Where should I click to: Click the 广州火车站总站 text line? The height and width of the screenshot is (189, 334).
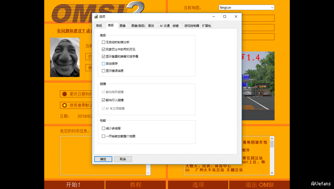pyautogui.click(x=210, y=170)
